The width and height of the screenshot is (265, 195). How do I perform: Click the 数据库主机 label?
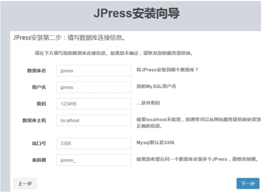[x=34, y=121]
